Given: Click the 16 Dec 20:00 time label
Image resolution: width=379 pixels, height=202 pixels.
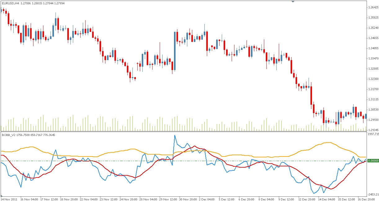Looking at the screenshot, I should pyautogui.click(x=367, y=200).
